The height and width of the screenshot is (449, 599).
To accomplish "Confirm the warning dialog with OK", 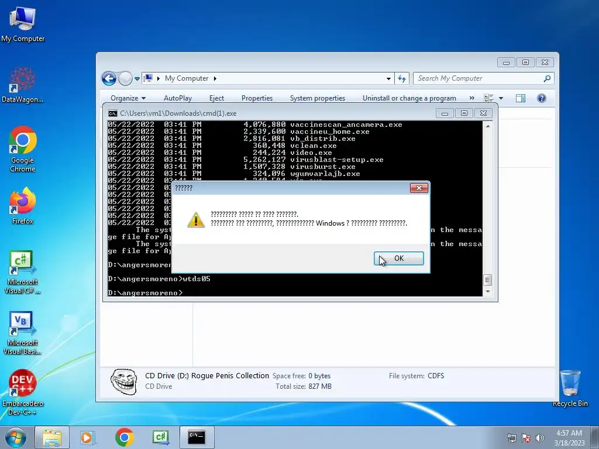I will (x=398, y=258).
